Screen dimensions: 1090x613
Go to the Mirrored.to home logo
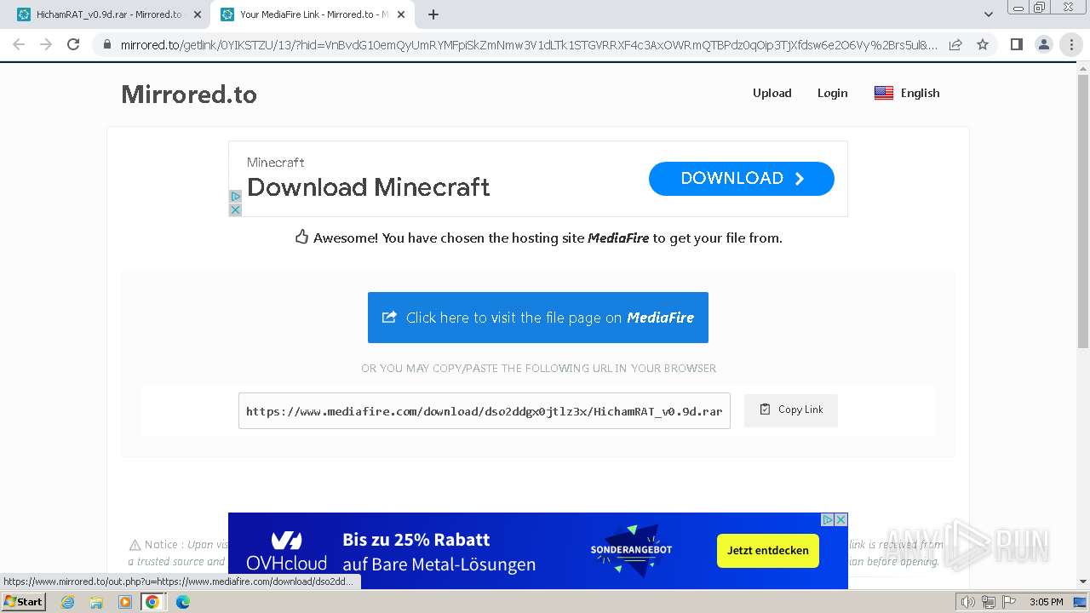pos(189,94)
